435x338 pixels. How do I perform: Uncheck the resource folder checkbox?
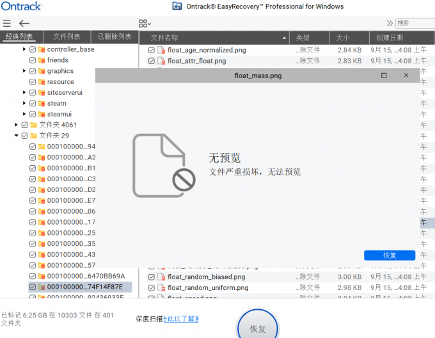click(x=33, y=82)
